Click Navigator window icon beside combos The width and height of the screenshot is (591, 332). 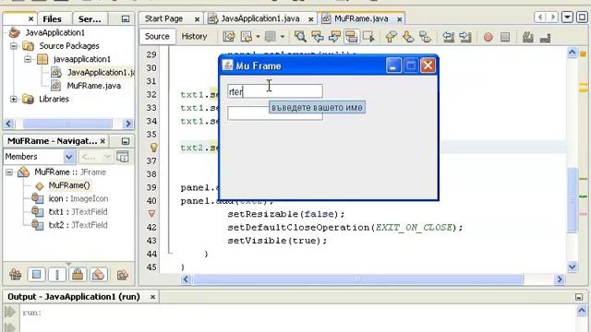[x=123, y=157]
